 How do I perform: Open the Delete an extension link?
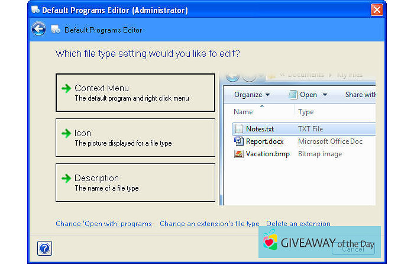(298, 224)
